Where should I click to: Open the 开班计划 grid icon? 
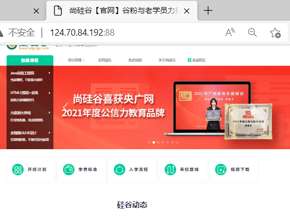coord(18,169)
